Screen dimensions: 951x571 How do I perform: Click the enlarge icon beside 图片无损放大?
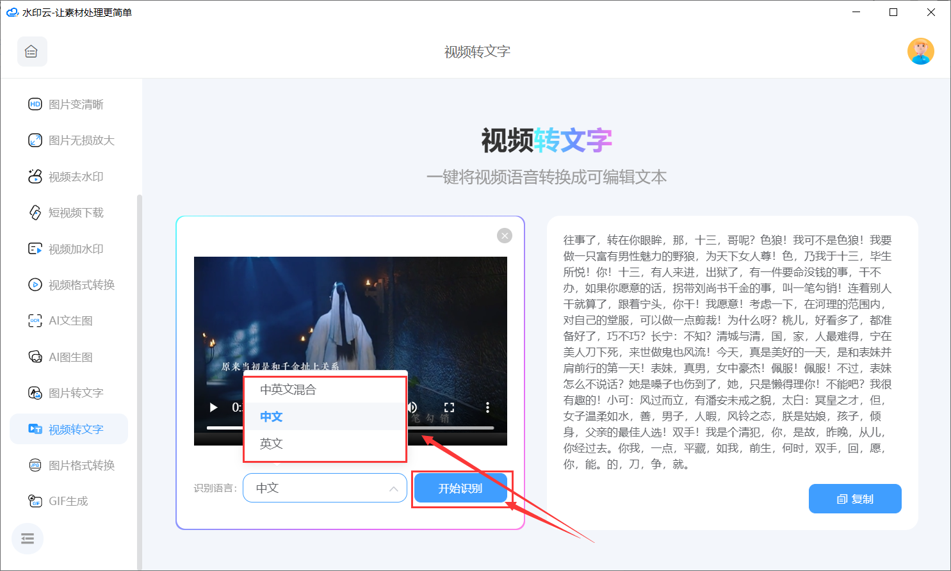click(35, 140)
